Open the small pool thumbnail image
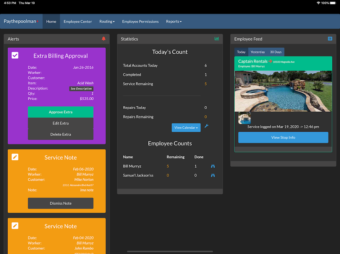 [x=244, y=118]
